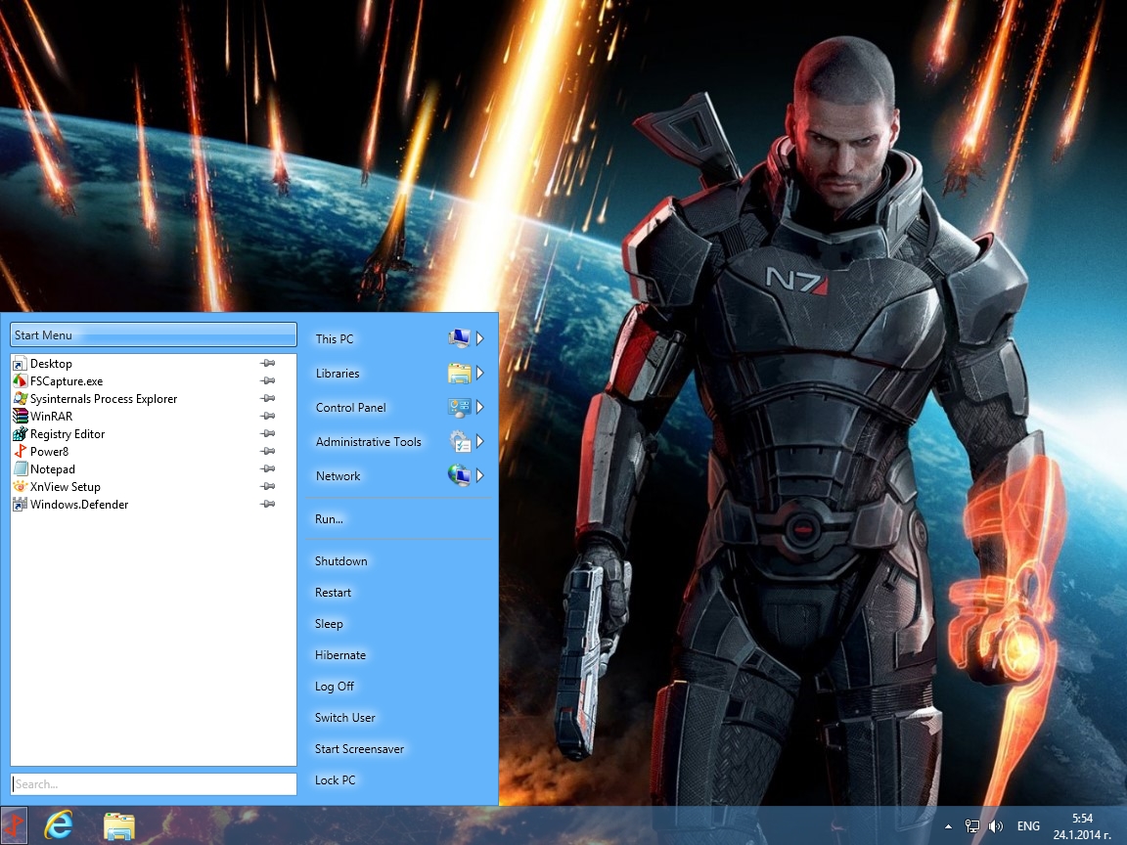Click the Power8 start button on taskbar
Image resolution: width=1127 pixels, height=845 pixels.
click(14, 824)
